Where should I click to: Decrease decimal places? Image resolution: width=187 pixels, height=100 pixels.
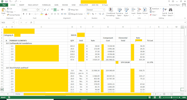[103, 14]
